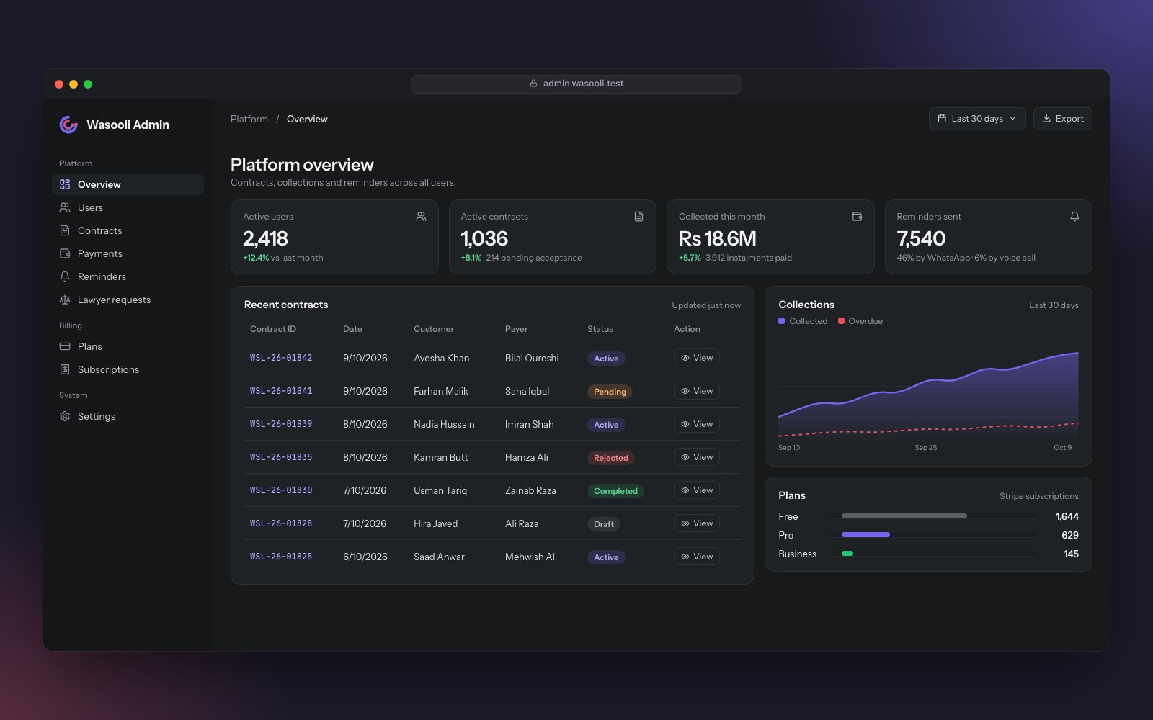The height and width of the screenshot is (720, 1153).
Task: Click the Reminders bell icon in sidebar
Action: (x=65, y=276)
